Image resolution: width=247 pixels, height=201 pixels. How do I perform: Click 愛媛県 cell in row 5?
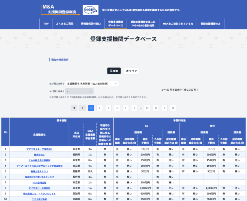(76, 171)
